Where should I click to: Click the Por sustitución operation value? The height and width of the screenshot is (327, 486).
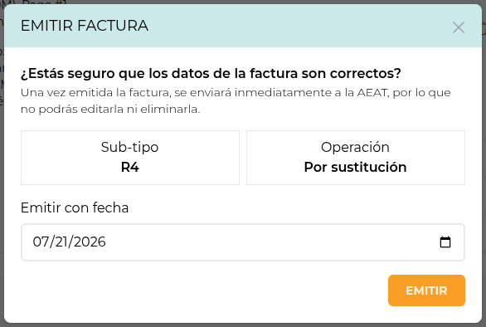pyautogui.click(x=355, y=167)
